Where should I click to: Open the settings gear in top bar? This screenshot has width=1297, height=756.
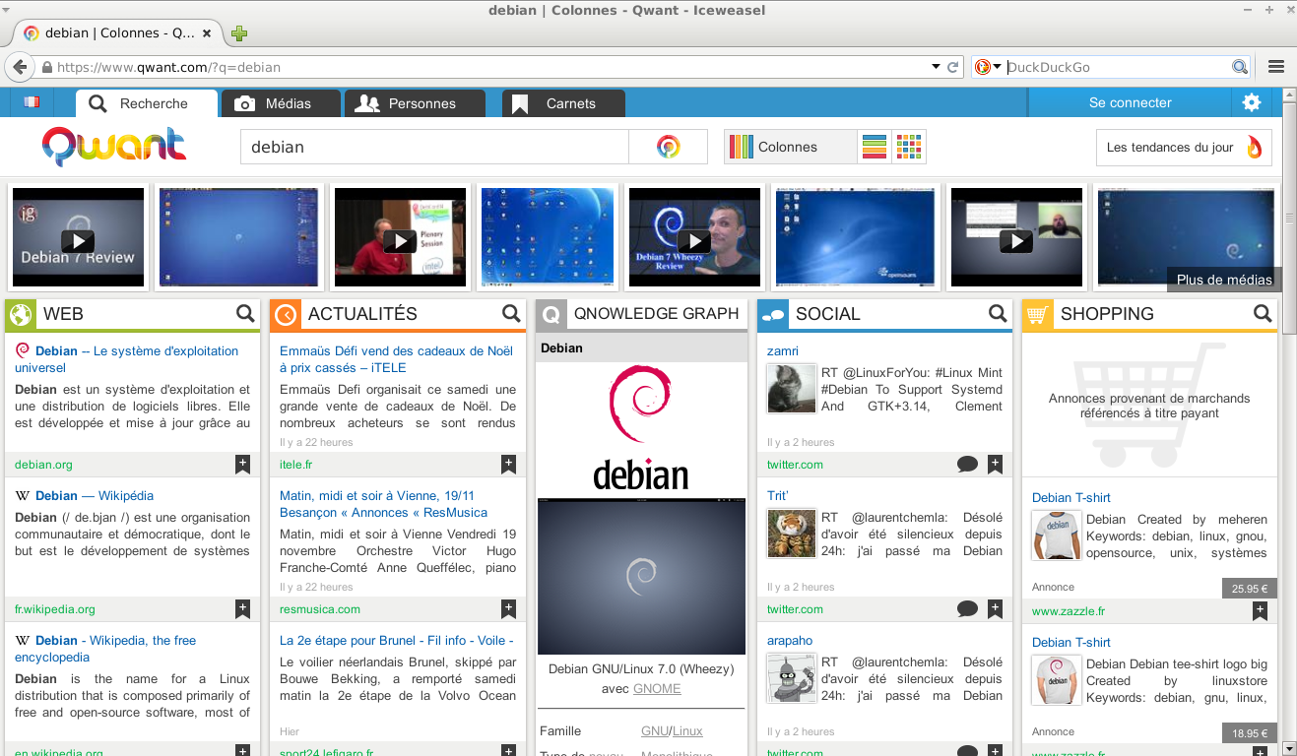1251,102
